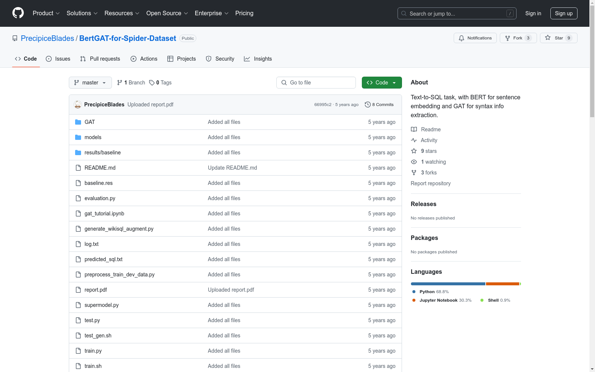Click the watching eye icon
This screenshot has height=372, width=595.
click(x=414, y=162)
